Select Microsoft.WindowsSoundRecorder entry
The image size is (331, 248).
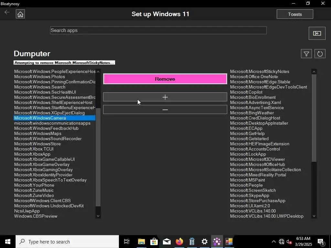pyautogui.click(x=48, y=139)
